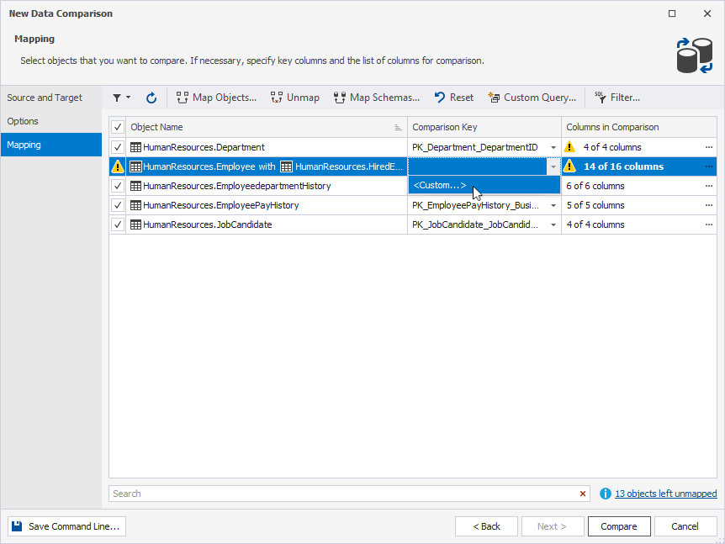
Task: Unmap the selected object pair
Action: (x=294, y=98)
